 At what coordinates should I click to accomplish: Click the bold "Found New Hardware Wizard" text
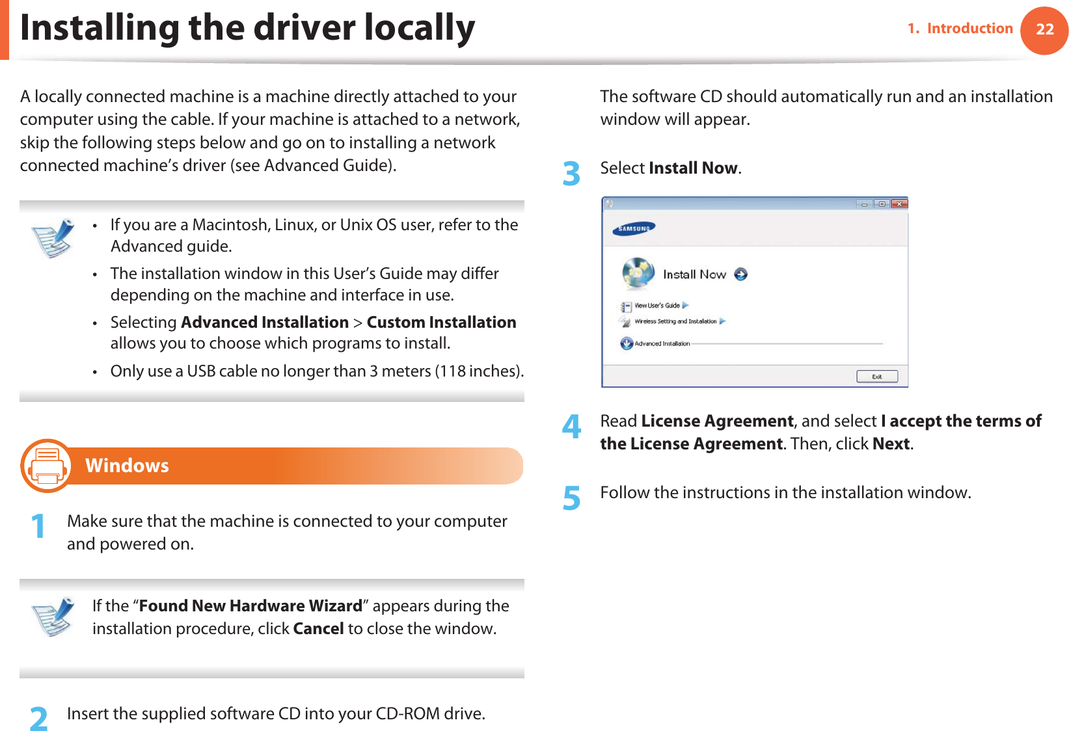tap(250, 605)
